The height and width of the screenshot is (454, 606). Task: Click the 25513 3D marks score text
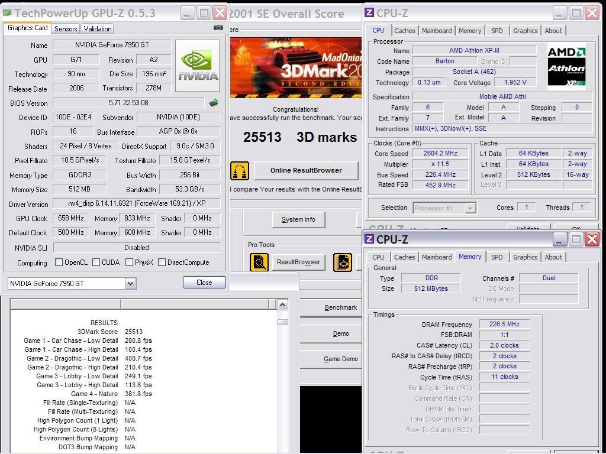click(300, 137)
